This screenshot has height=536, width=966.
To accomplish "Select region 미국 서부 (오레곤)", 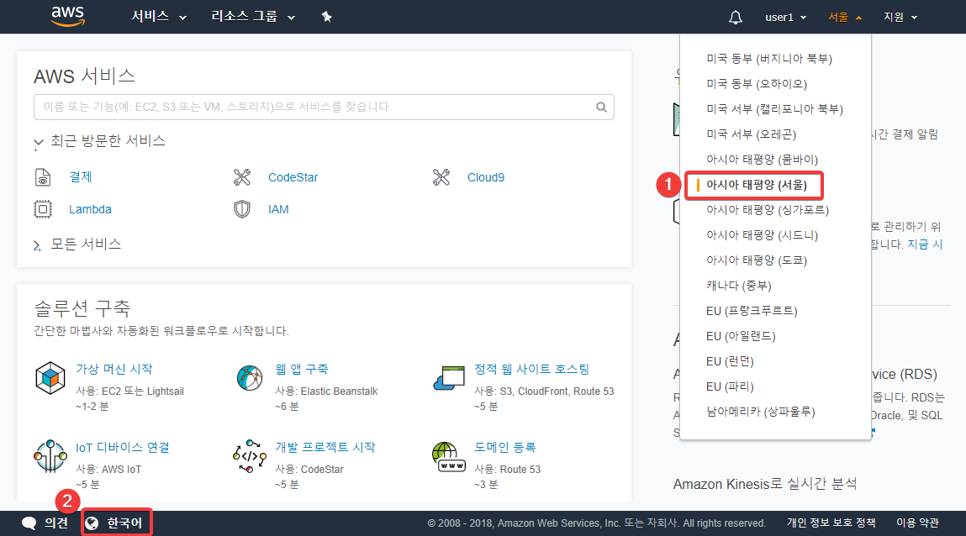I will [x=751, y=134].
